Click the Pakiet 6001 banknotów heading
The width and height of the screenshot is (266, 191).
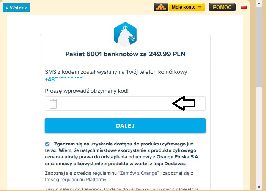[x=125, y=54]
